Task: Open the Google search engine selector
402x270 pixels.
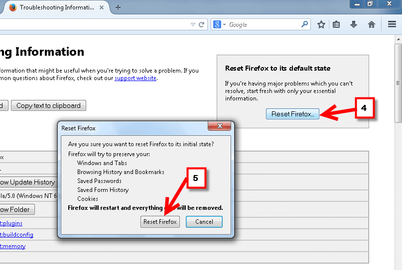Action: (x=220, y=24)
